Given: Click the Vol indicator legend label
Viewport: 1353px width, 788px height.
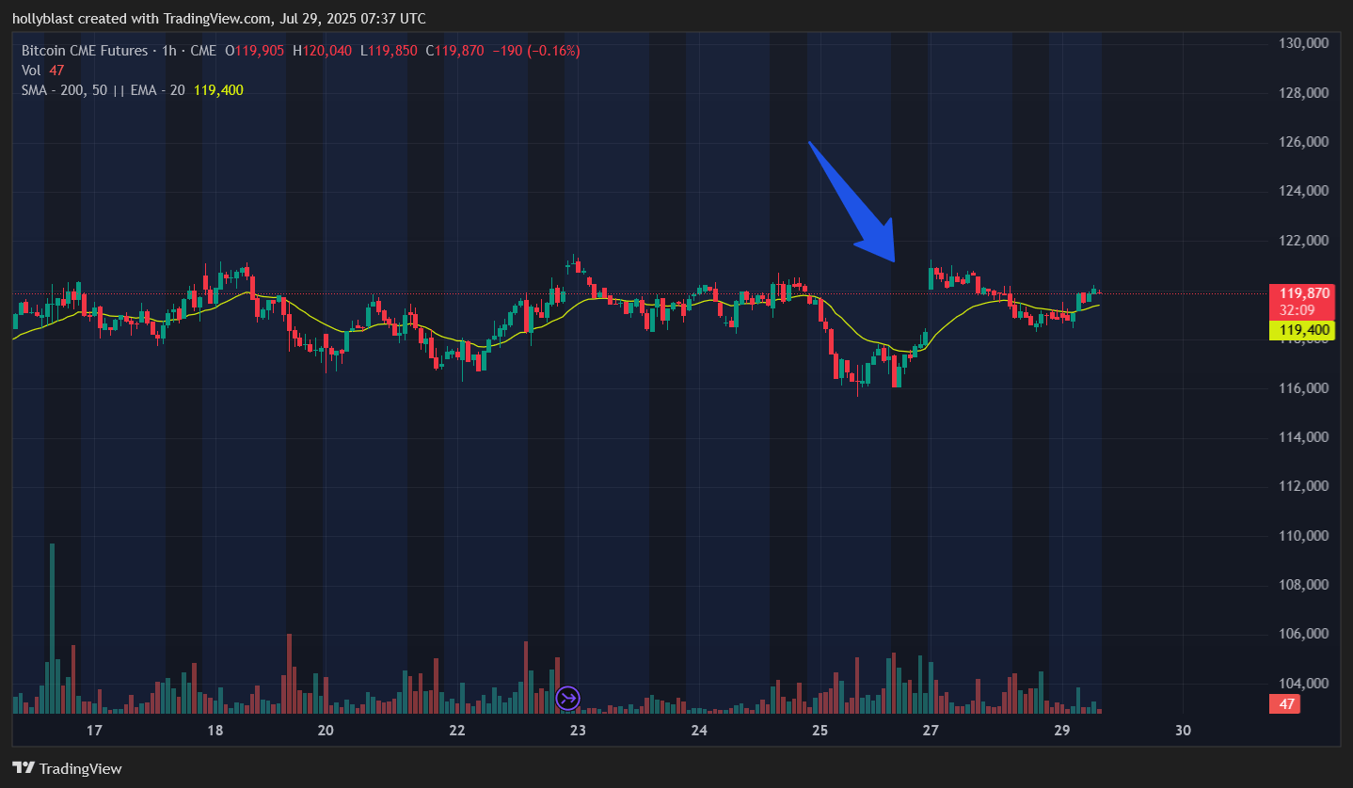Looking at the screenshot, I should click(31, 71).
